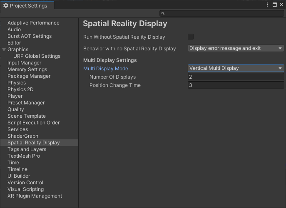The height and width of the screenshot is (208, 286).
Task: Click the search magnifier icon
Action: (x=163, y=13)
